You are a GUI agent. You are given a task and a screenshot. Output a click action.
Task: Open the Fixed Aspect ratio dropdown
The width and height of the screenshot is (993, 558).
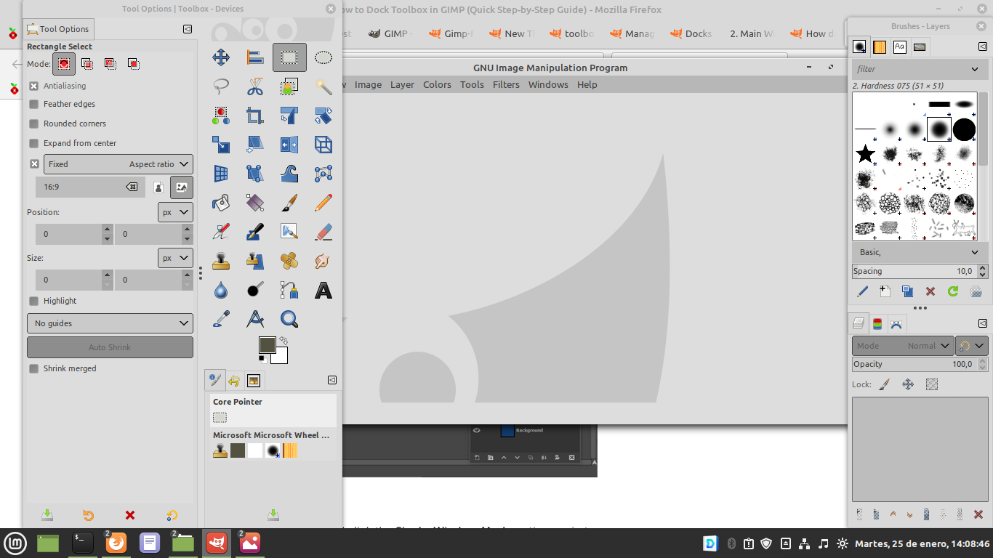point(118,164)
